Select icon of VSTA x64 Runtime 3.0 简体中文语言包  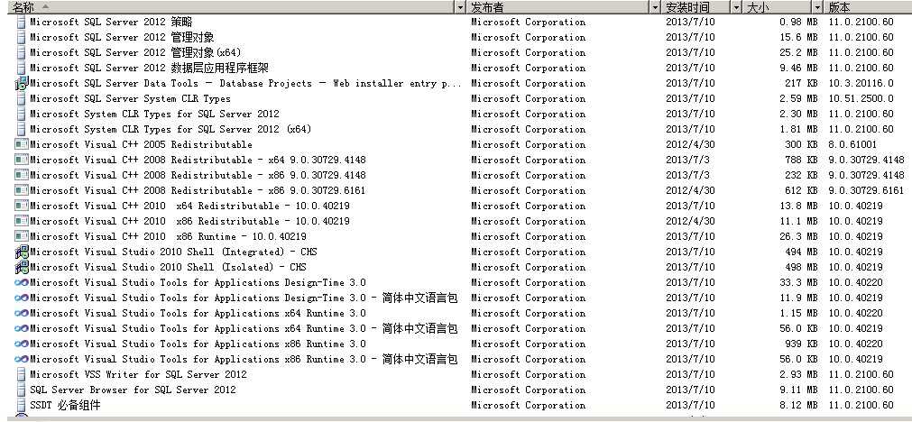(22, 329)
